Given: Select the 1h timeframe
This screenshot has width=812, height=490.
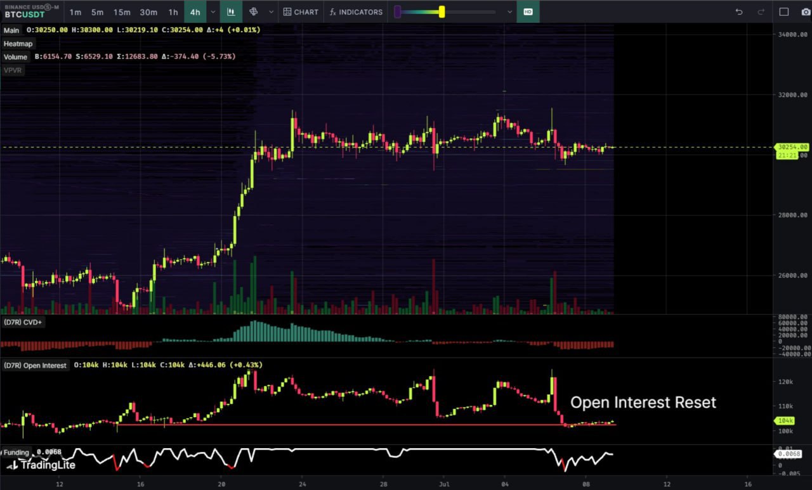Looking at the screenshot, I should 173,12.
